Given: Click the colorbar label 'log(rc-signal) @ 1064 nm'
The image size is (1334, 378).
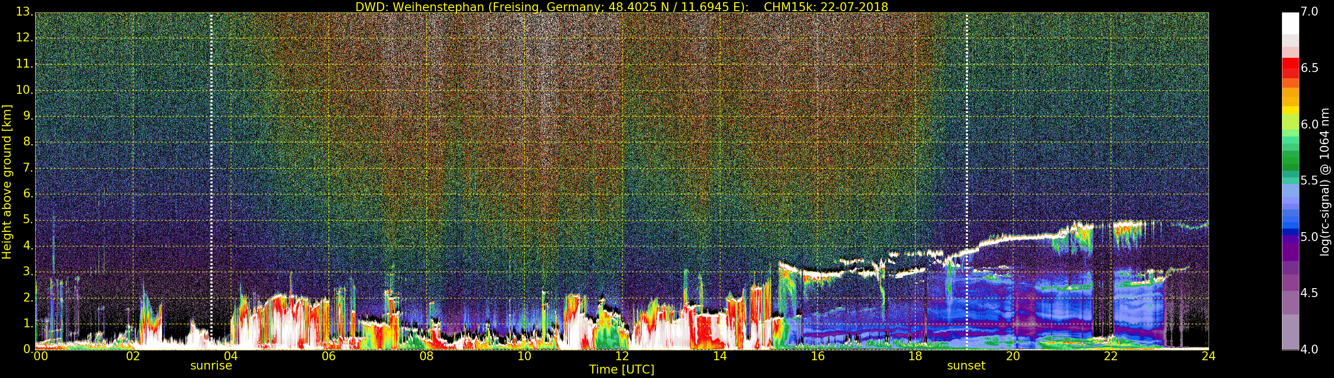Looking at the screenshot, I should click(1324, 182).
